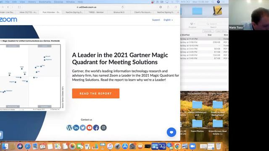Select the Post Attendee Zoom tab

click(51, 12)
